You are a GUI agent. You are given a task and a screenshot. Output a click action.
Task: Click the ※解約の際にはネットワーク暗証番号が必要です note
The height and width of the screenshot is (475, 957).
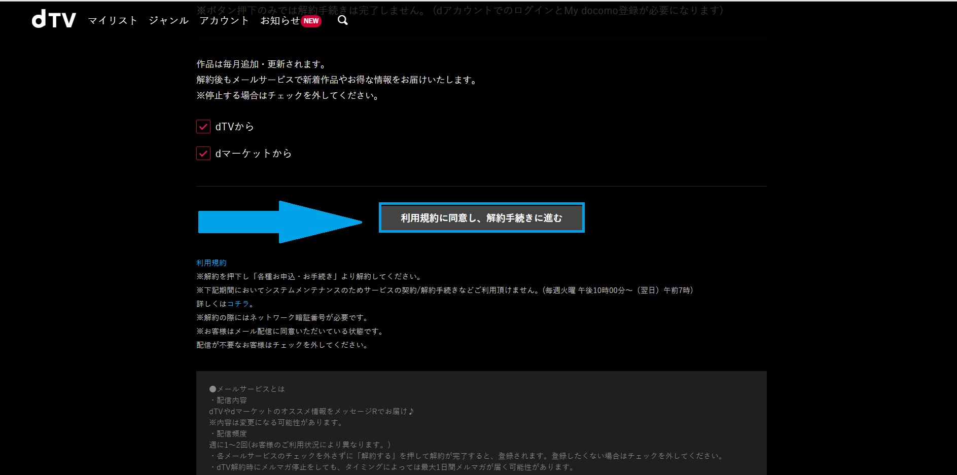[x=283, y=317]
